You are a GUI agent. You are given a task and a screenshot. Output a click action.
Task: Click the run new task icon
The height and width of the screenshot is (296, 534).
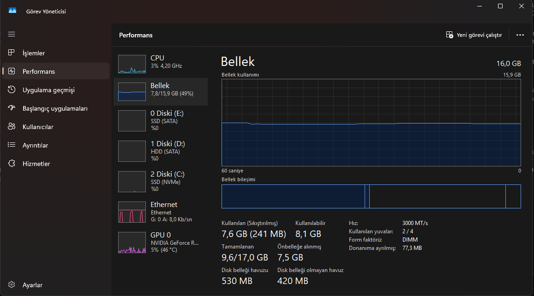[x=450, y=35]
